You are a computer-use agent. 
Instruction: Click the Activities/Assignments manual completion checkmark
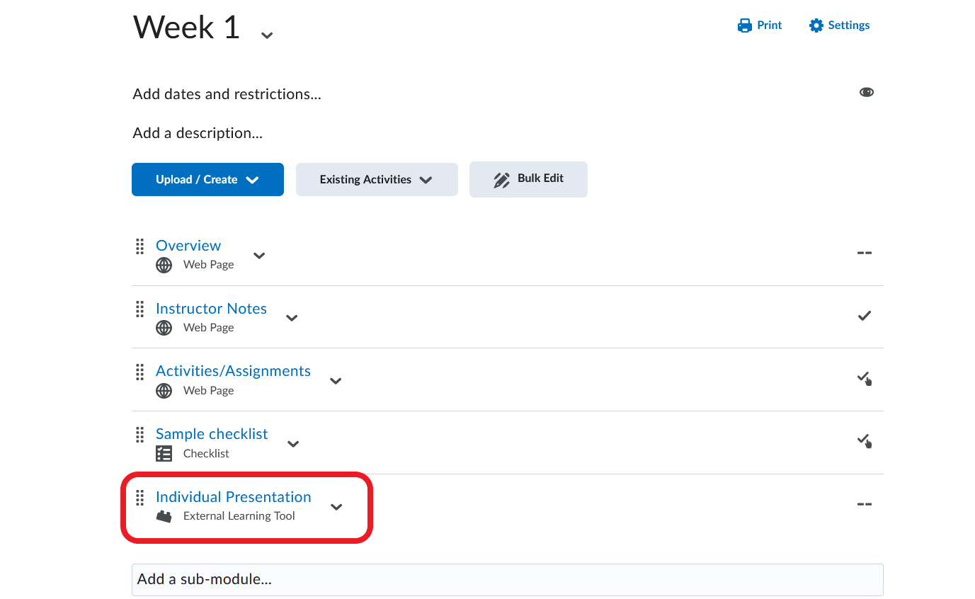[x=864, y=379]
